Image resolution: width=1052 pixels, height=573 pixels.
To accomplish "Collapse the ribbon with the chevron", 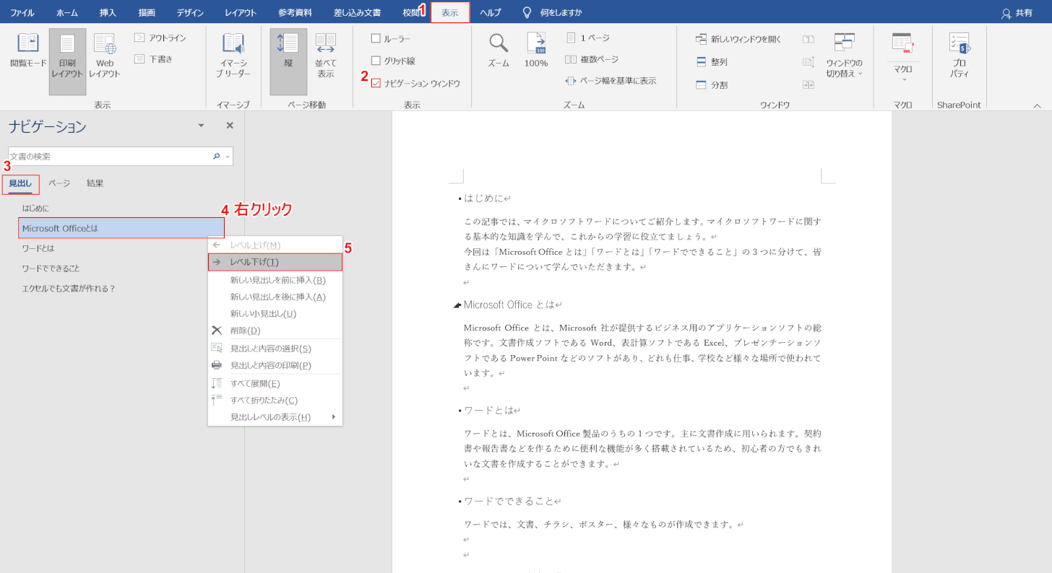I will pyautogui.click(x=1037, y=105).
